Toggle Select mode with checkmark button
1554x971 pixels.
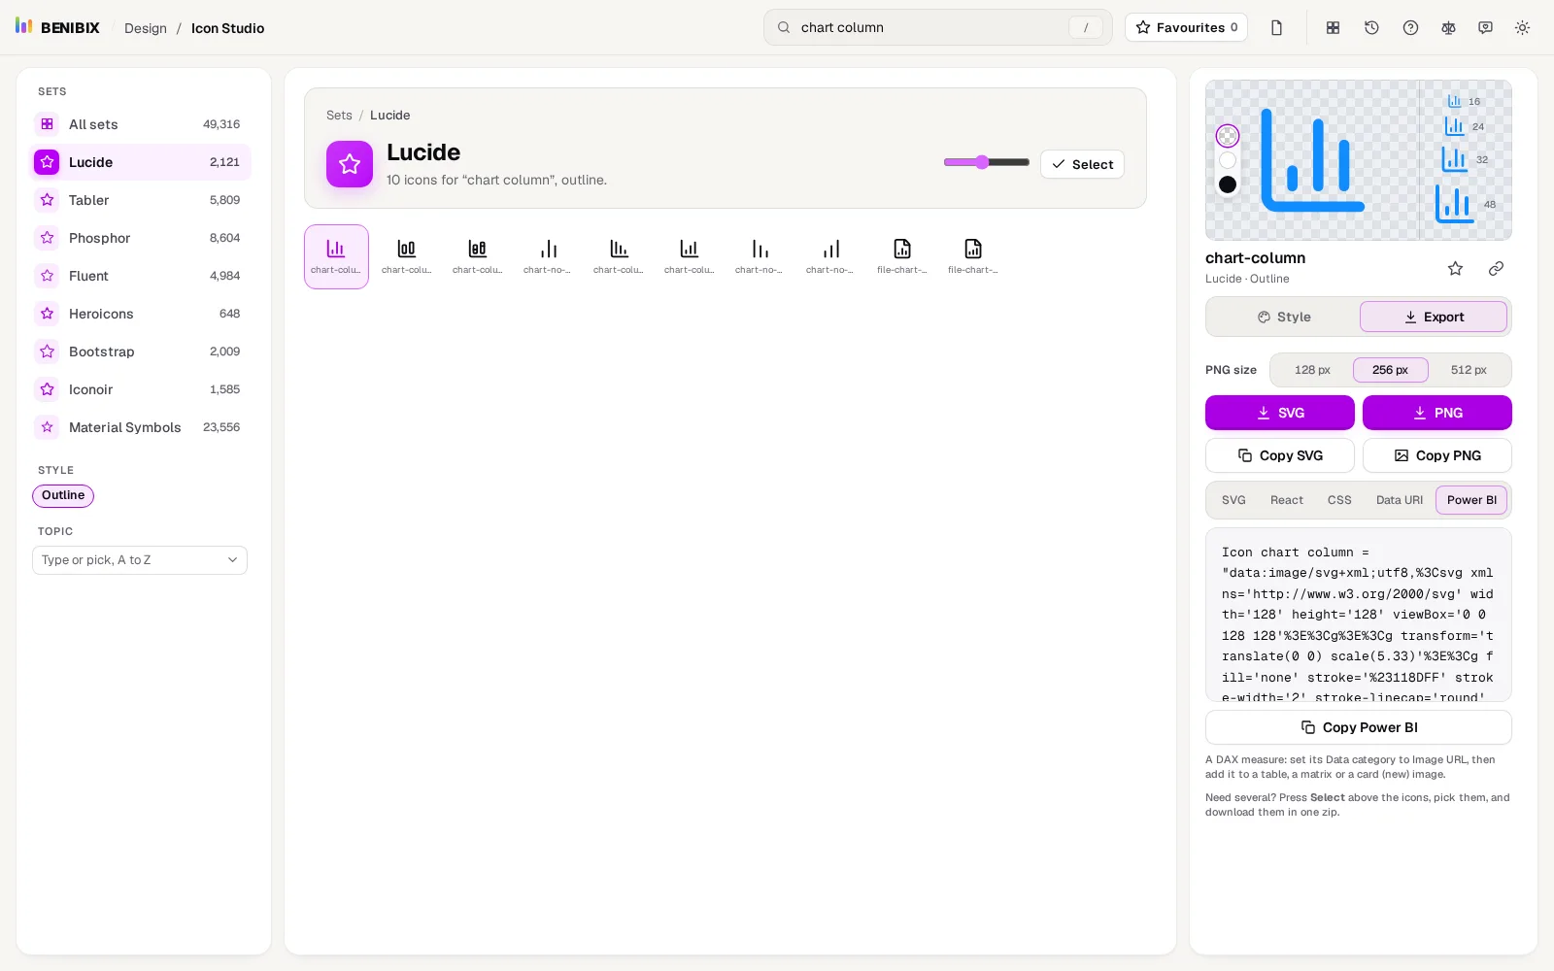(1082, 164)
